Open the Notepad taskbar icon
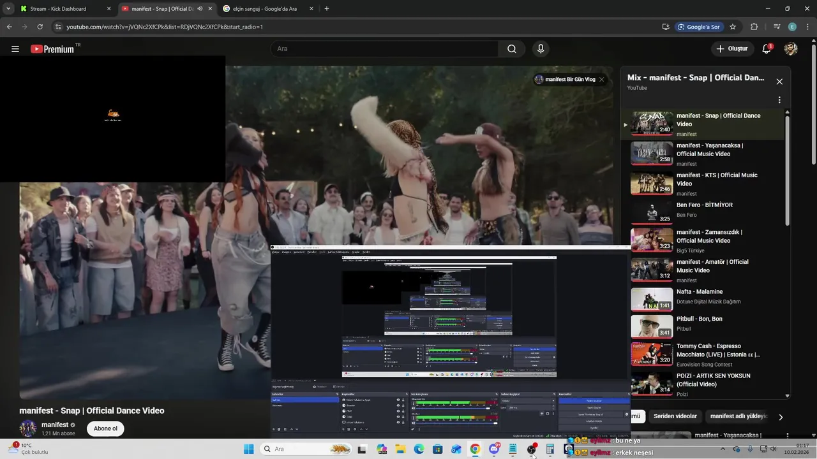817x459 pixels. (x=513, y=449)
